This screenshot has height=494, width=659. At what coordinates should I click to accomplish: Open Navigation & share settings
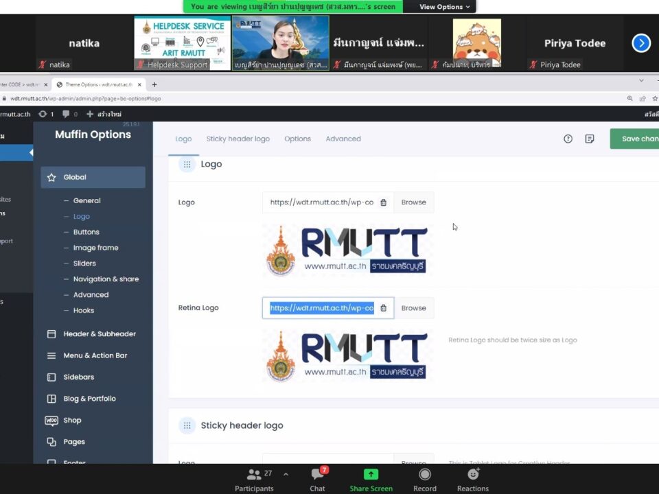coord(106,279)
